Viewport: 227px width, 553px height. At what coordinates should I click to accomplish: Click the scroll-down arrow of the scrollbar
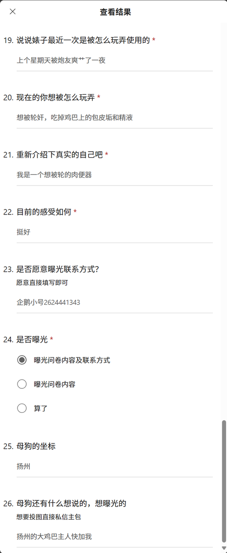tap(224, 548)
